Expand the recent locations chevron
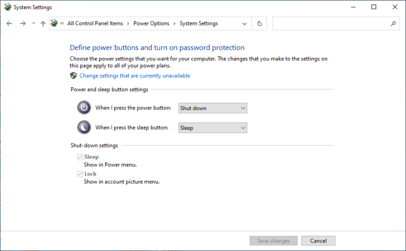 pos(33,24)
